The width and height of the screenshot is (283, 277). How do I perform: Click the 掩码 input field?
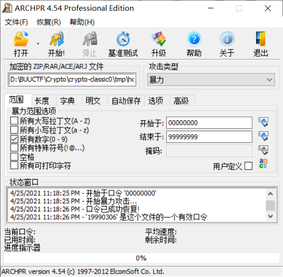point(209,151)
